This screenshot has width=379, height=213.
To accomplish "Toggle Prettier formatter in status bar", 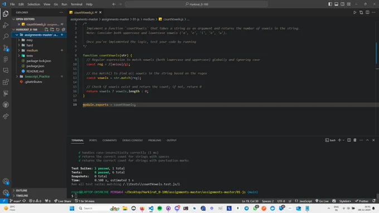I will [x=362, y=201].
